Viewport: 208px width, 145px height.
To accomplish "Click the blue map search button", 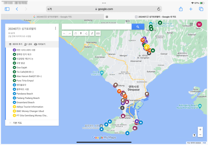I will click(x=138, y=27).
